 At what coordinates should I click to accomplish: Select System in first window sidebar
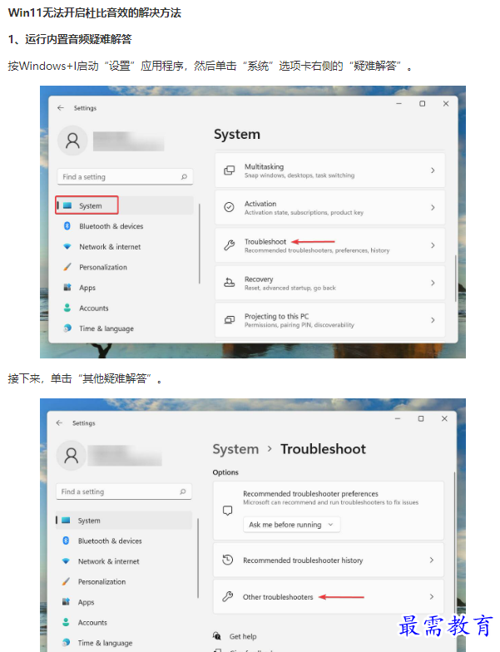pyautogui.click(x=125, y=205)
